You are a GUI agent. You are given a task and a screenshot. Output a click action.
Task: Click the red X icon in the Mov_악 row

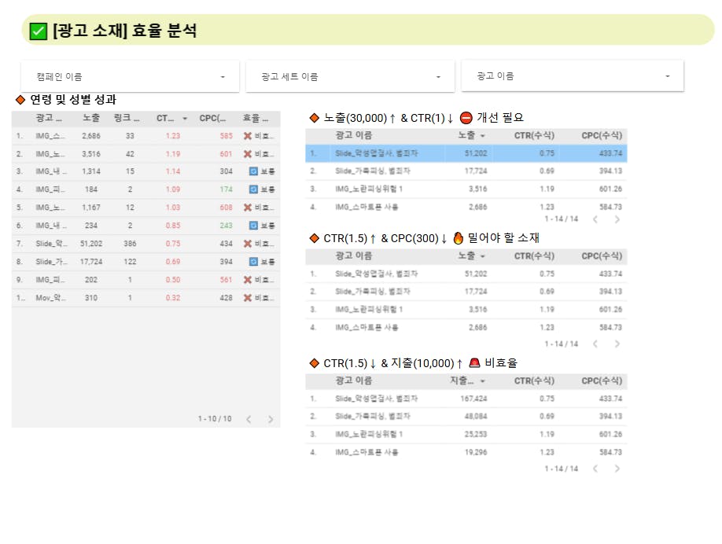(x=247, y=298)
